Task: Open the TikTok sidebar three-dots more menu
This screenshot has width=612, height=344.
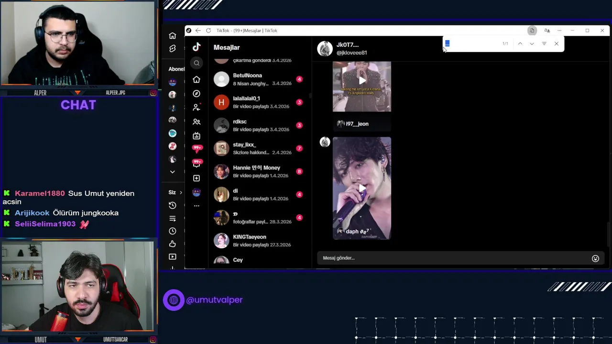Action: coord(197,205)
